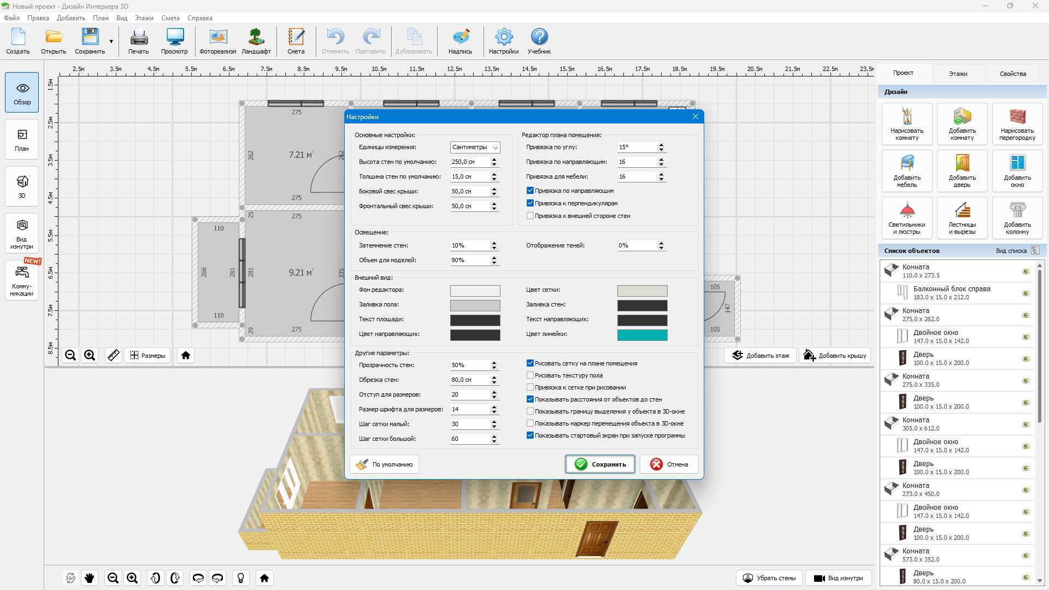The height and width of the screenshot is (590, 1049).
Task: Pick the Цвет линейки teal swatch
Action: (x=642, y=335)
